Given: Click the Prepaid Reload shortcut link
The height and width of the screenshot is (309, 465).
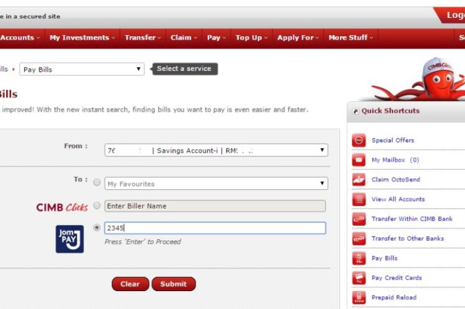Looking at the screenshot, I should point(394,297).
